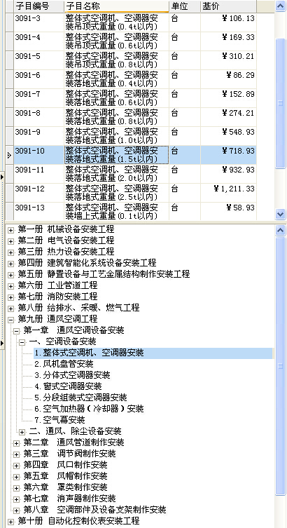This screenshot has width=287, height=528.
Task: Click 落地式重量(2.0t以内) item name cell
Action: [116, 174]
